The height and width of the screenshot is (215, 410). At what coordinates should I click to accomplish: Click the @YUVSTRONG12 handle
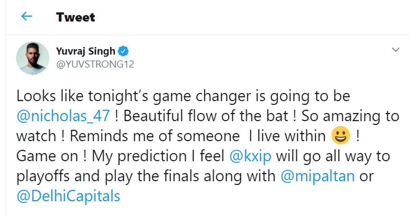95,64
